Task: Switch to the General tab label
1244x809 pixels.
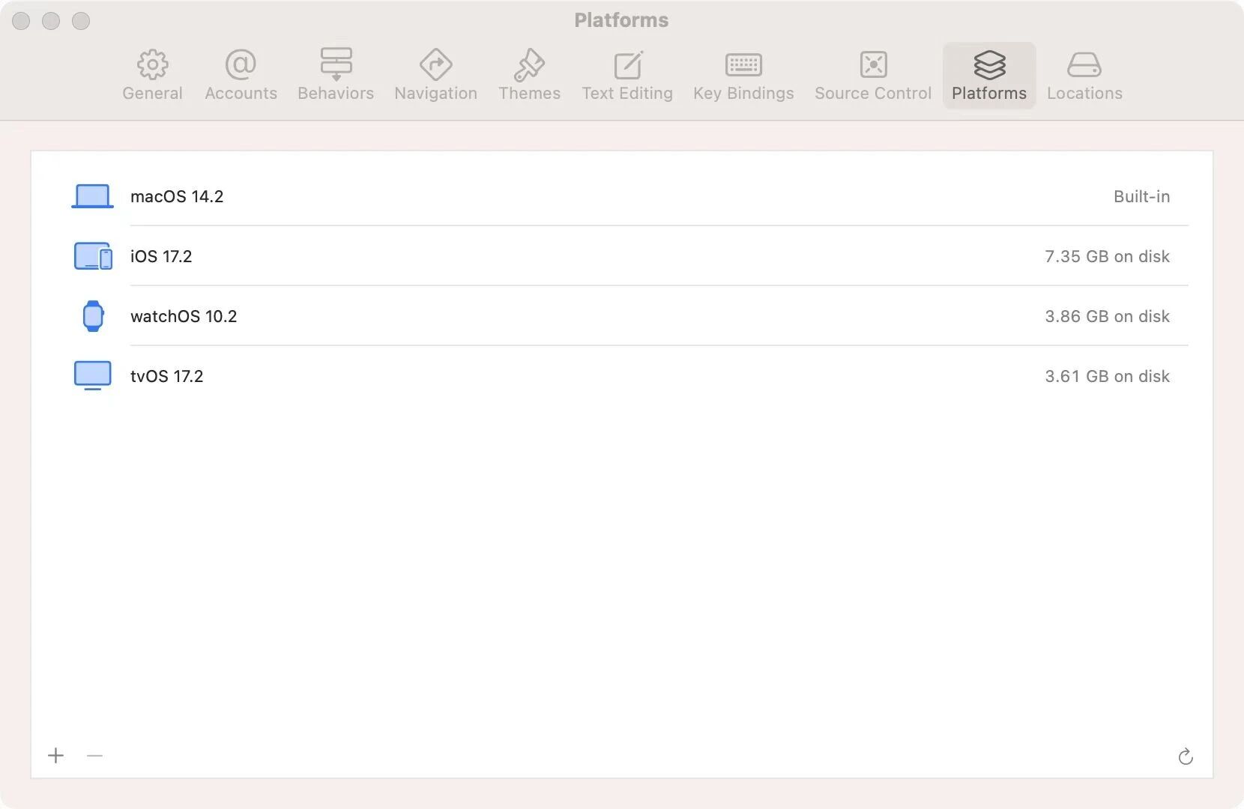Action: [x=153, y=94]
